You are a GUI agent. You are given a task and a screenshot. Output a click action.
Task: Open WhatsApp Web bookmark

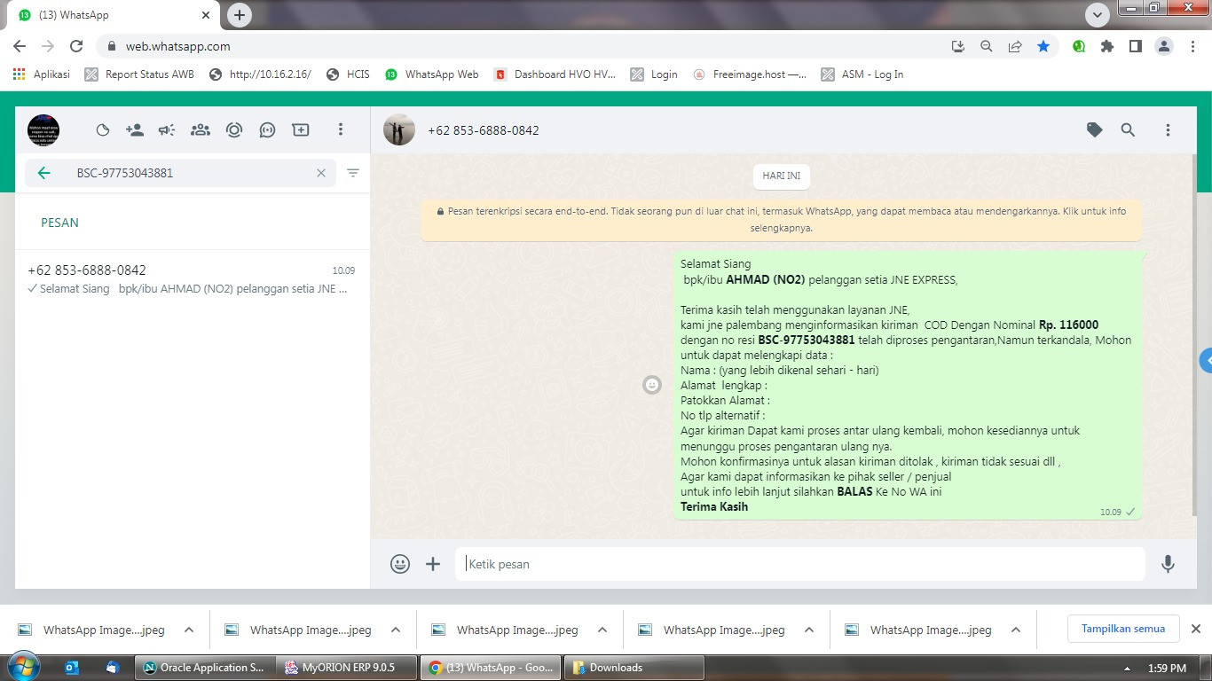432,74
